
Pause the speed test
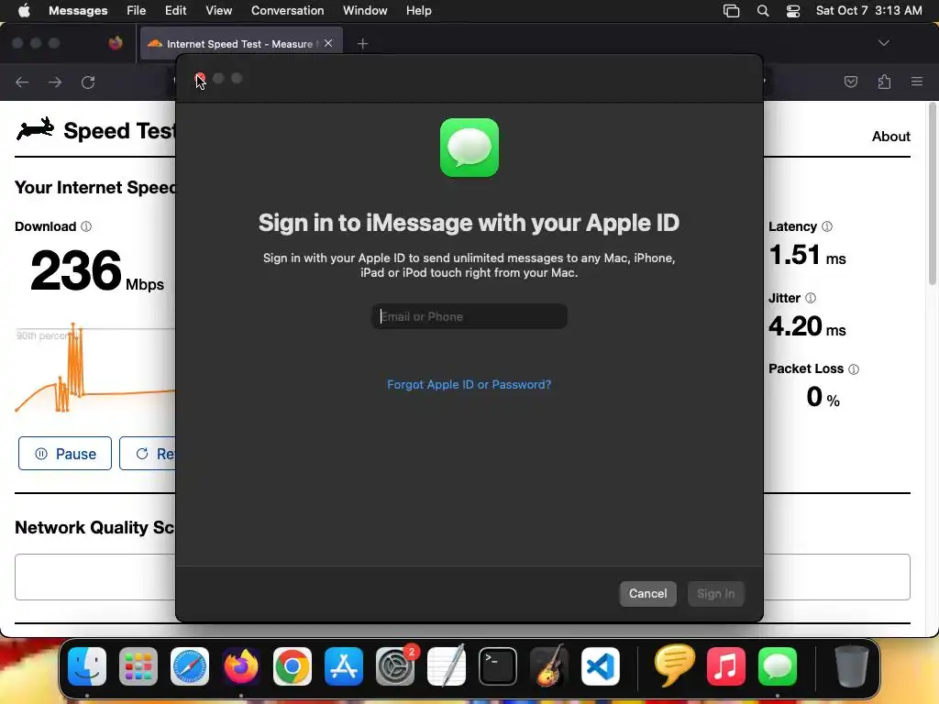65,454
